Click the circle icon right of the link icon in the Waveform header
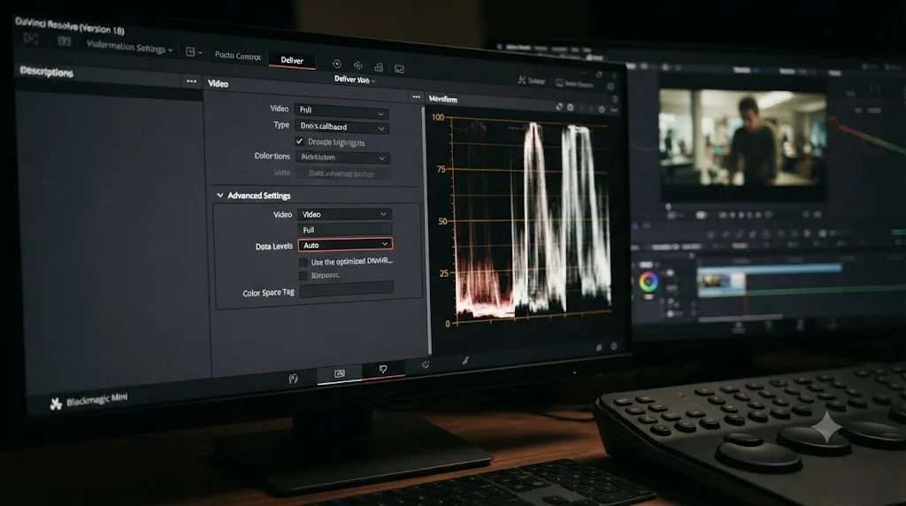906x506 pixels. coord(571,107)
